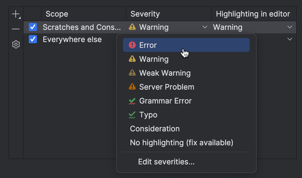302x178 pixels.
Task: Click the Scope column header
Action: 57,14
